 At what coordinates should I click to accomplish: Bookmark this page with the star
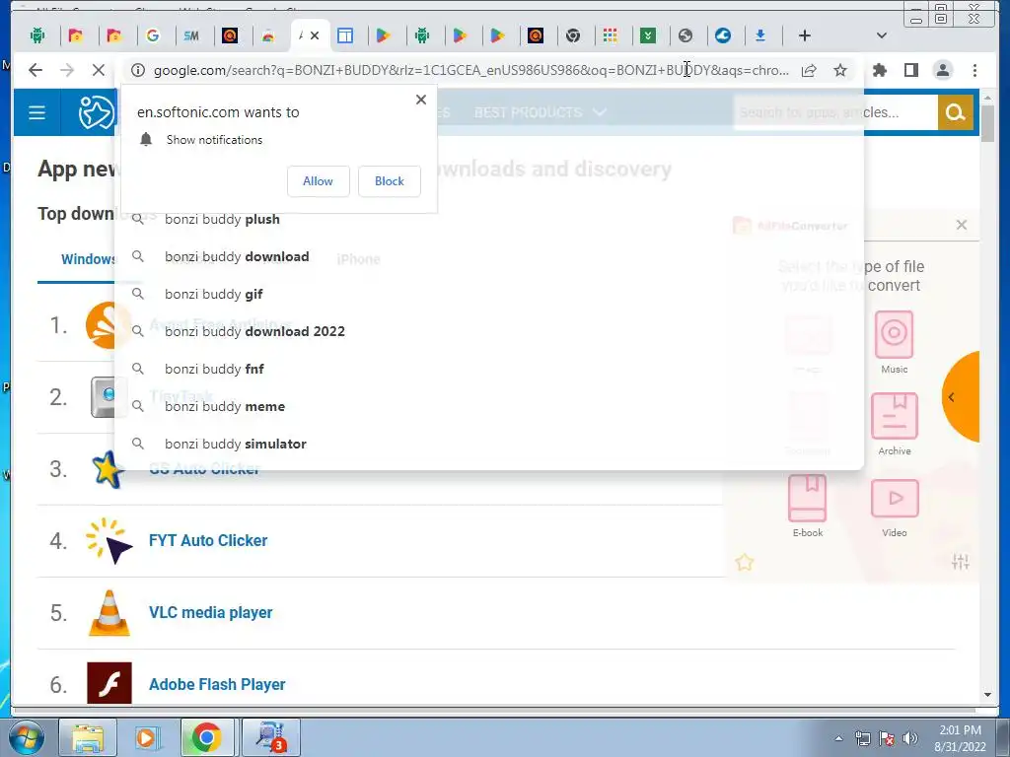click(840, 70)
